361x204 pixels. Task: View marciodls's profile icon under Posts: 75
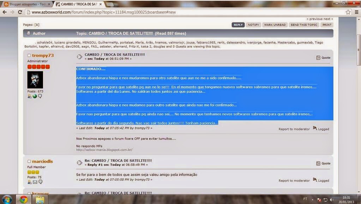click(30, 182)
